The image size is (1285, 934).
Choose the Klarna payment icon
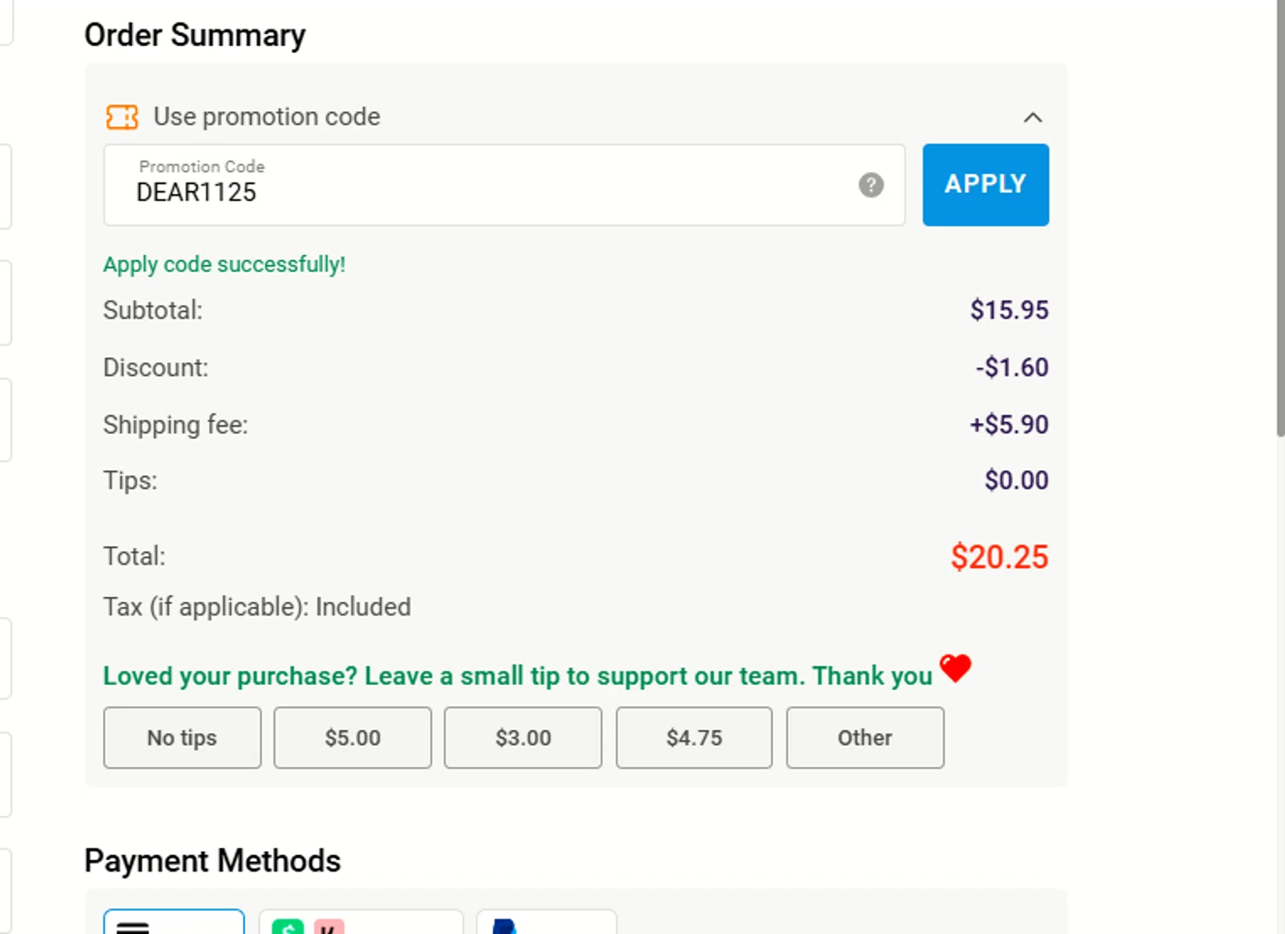[x=329, y=926]
